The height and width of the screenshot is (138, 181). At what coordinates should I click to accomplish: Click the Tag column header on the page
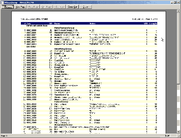pos(29,23)
